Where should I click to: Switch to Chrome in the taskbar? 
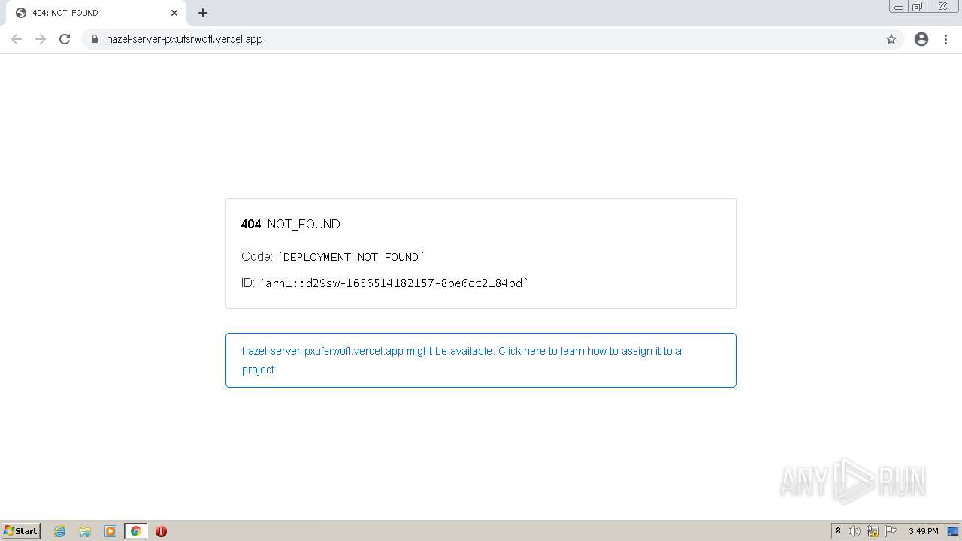pyautogui.click(x=136, y=531)
